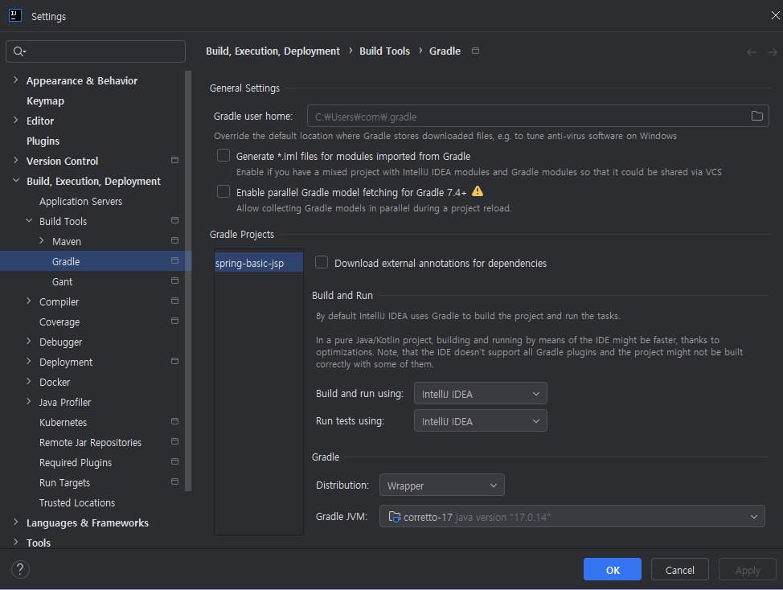Click project-level icon beside Required Plugins
Screen dimensions: 783x590
[x=174, y=461]
